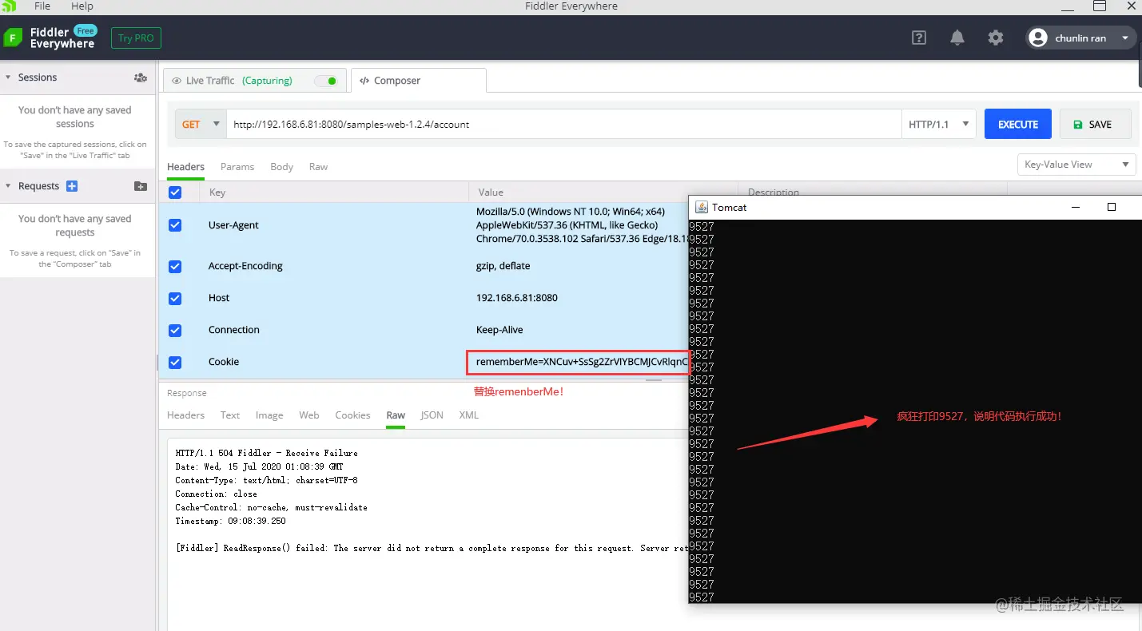This screenshot has height=631, width=1142.
Task: Click the share sessions people icon
Action: (141, 77)
